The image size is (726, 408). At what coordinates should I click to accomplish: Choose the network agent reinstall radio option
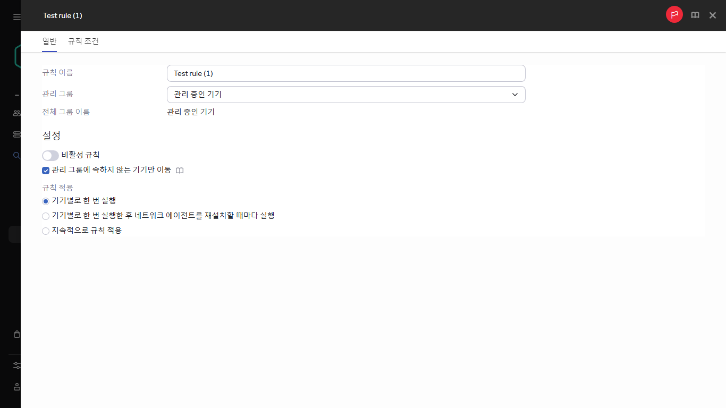[x=45, y=216]
